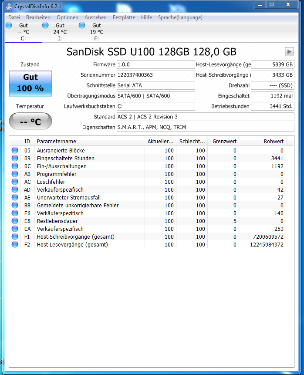The height and width of the screenshot is (375, 304).
Task: Click the Eigenschaften field with S.M.A.R.T., APM
Action: pyautogui.click(x=206, y=127)
